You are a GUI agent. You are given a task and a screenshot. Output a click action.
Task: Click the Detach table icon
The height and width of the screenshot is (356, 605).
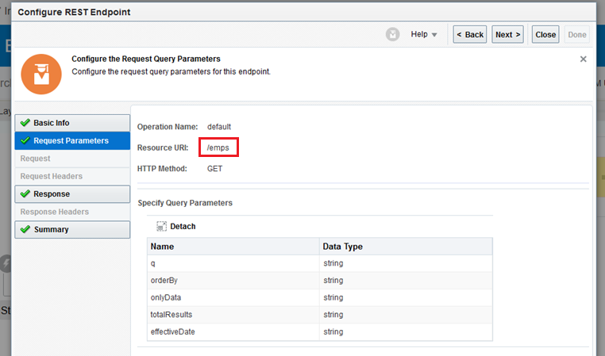162,226
